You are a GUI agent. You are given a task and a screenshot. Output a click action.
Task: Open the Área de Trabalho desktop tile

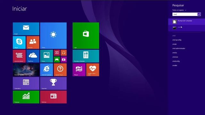coord(26,70)
